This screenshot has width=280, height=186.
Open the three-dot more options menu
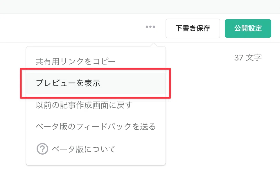point(150,27)
